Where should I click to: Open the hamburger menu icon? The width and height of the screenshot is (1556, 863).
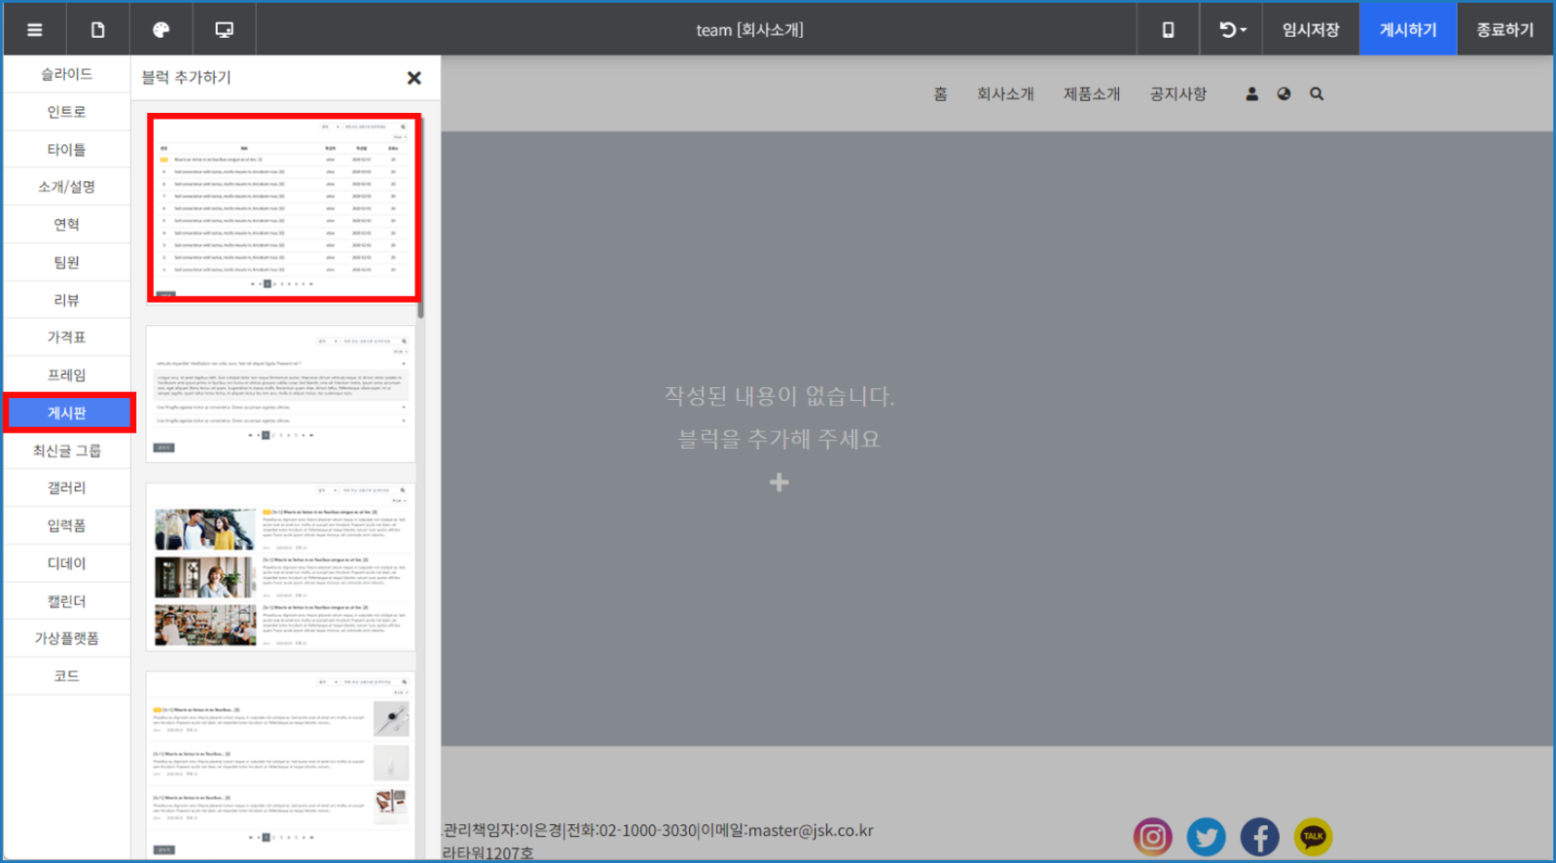pos(34,30)
